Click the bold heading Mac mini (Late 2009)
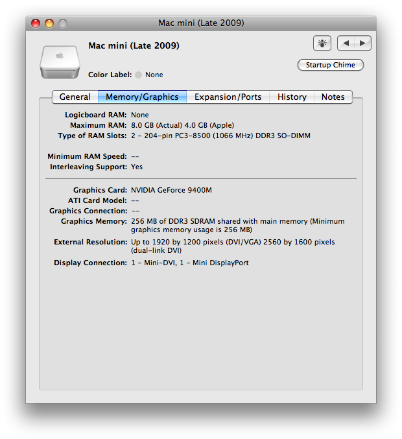 click(x=134, y=45)
